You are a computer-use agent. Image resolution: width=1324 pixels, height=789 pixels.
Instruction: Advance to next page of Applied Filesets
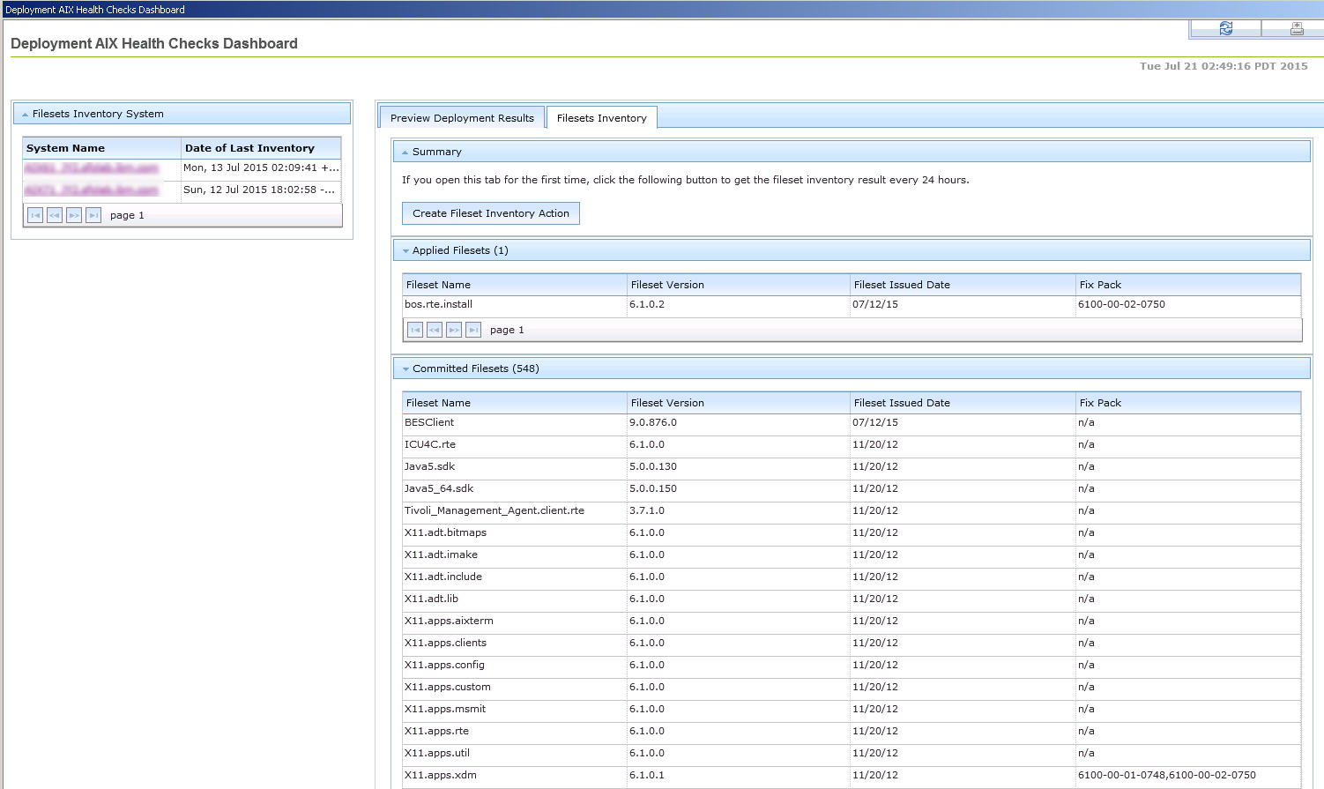454,330
